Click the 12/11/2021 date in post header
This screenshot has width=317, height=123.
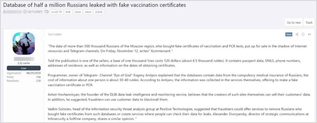click(55, 34)
